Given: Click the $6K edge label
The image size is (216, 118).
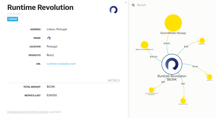Looking at the screenshot, I should coord(183,84).
